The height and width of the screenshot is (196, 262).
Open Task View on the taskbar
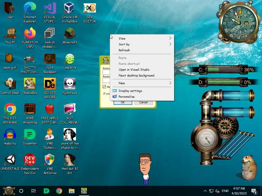point(34,191)
